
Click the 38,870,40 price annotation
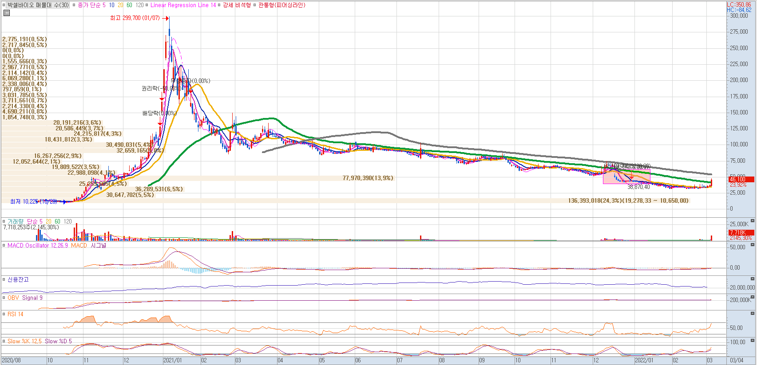tap(638, 187)
